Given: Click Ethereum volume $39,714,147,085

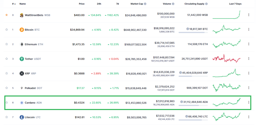Looking at the screenshot, I should pos(164,43).
